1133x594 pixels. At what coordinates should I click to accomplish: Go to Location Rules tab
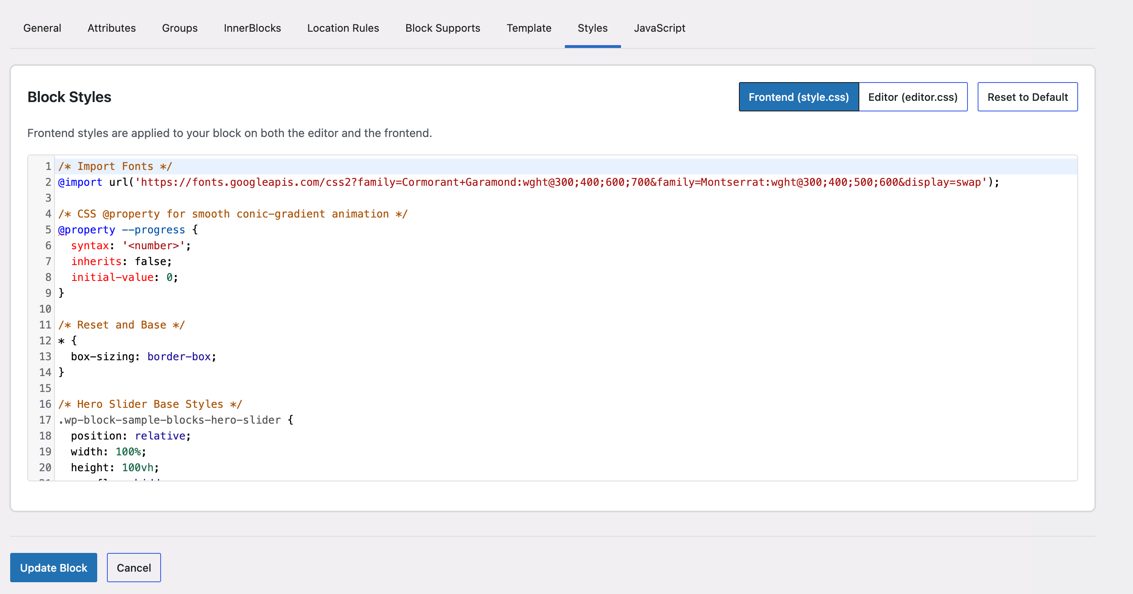(x=343, y=28)
